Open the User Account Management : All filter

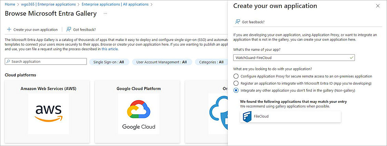click(x=162, y=62)
